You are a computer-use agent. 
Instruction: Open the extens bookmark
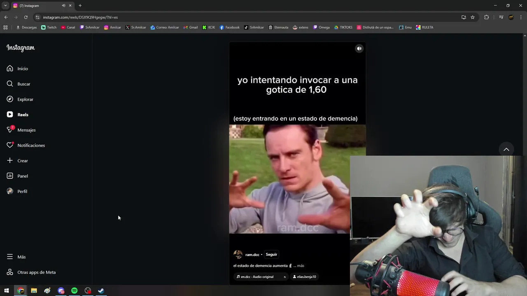click(301, 28)
